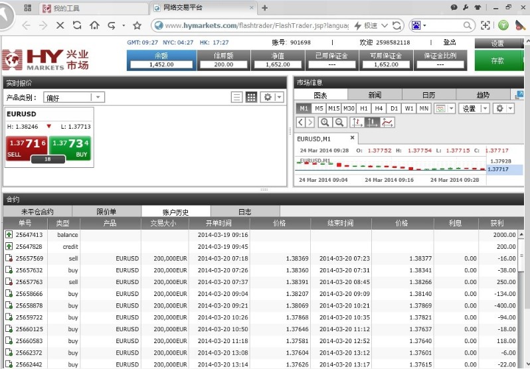Select the MN timeframe
Screen dimensions: 530x369
[424, 108]
